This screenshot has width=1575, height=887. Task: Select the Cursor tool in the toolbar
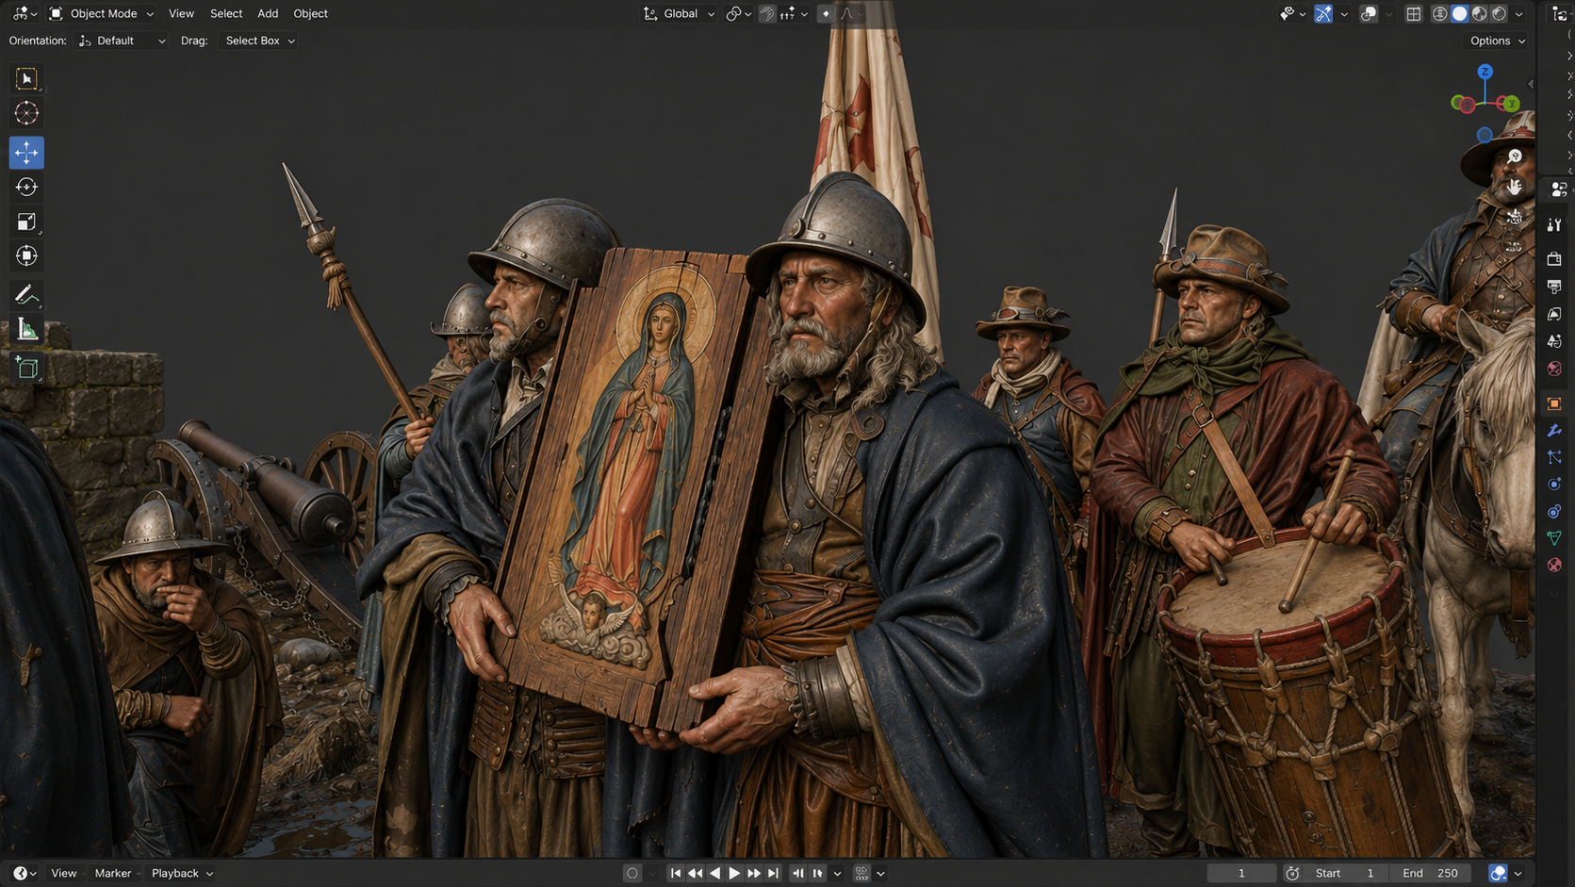pos(26,113)
